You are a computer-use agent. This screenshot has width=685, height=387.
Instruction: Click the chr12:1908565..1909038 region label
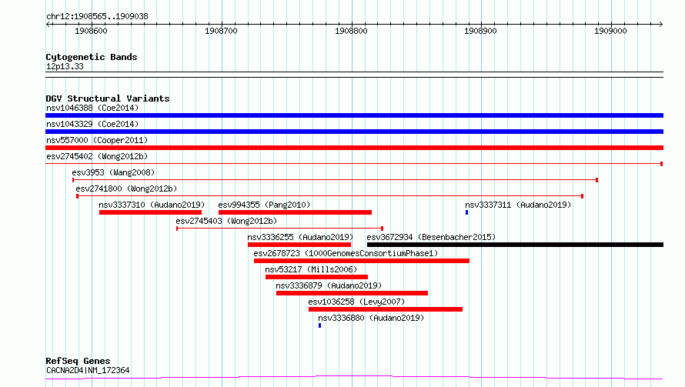coord(97,17)
